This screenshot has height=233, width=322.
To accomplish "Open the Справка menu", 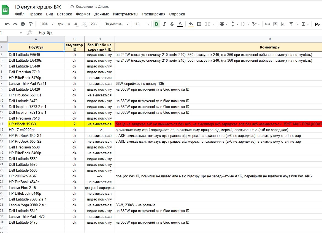I will (x=177, y=14).
